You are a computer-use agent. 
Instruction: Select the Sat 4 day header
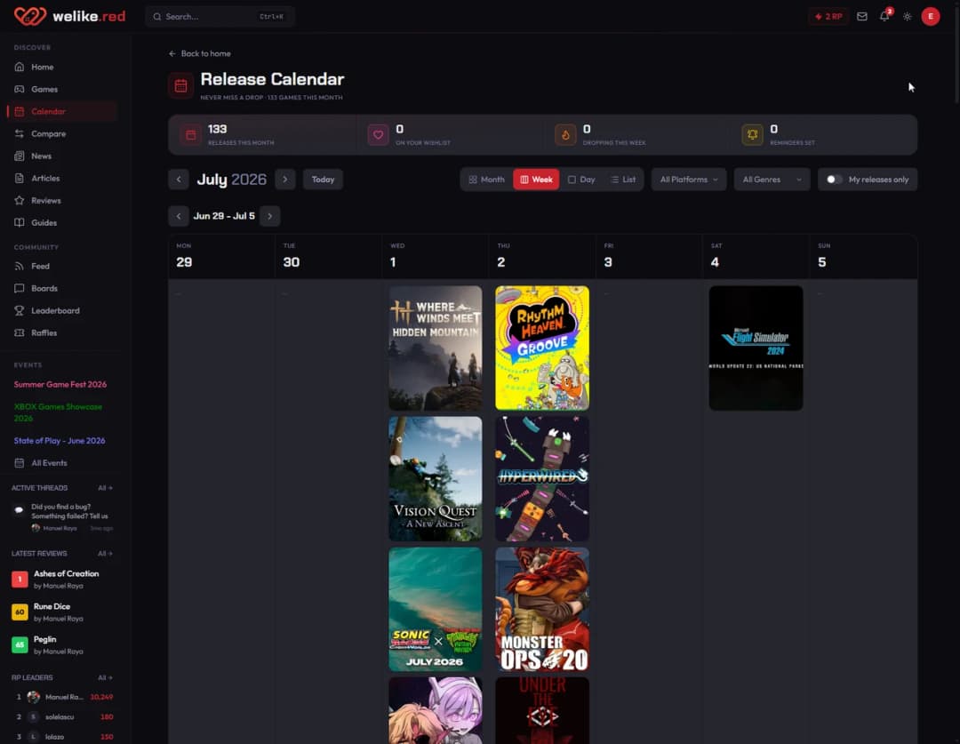tap(756, 256)
